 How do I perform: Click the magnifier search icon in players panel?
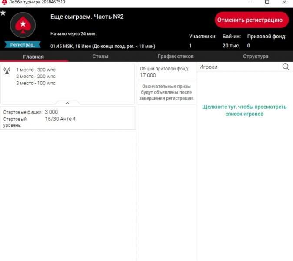[286, 67]
